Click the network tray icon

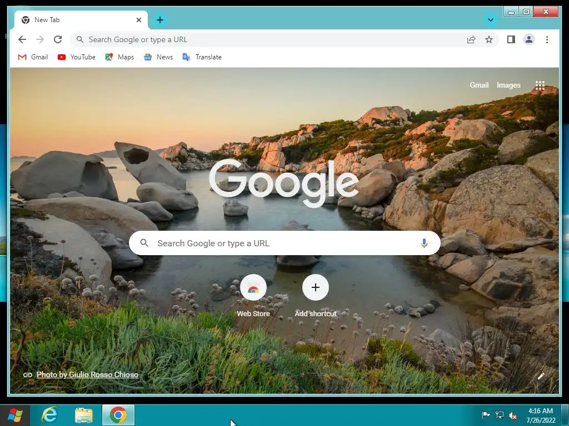coord(500,415)
